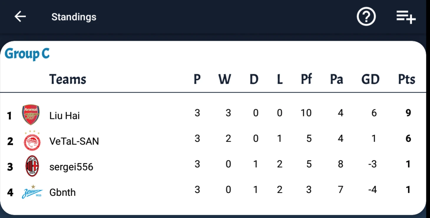The image size is (430, 218).
Task: Tap the Pa column header
Action: [337, 79]
